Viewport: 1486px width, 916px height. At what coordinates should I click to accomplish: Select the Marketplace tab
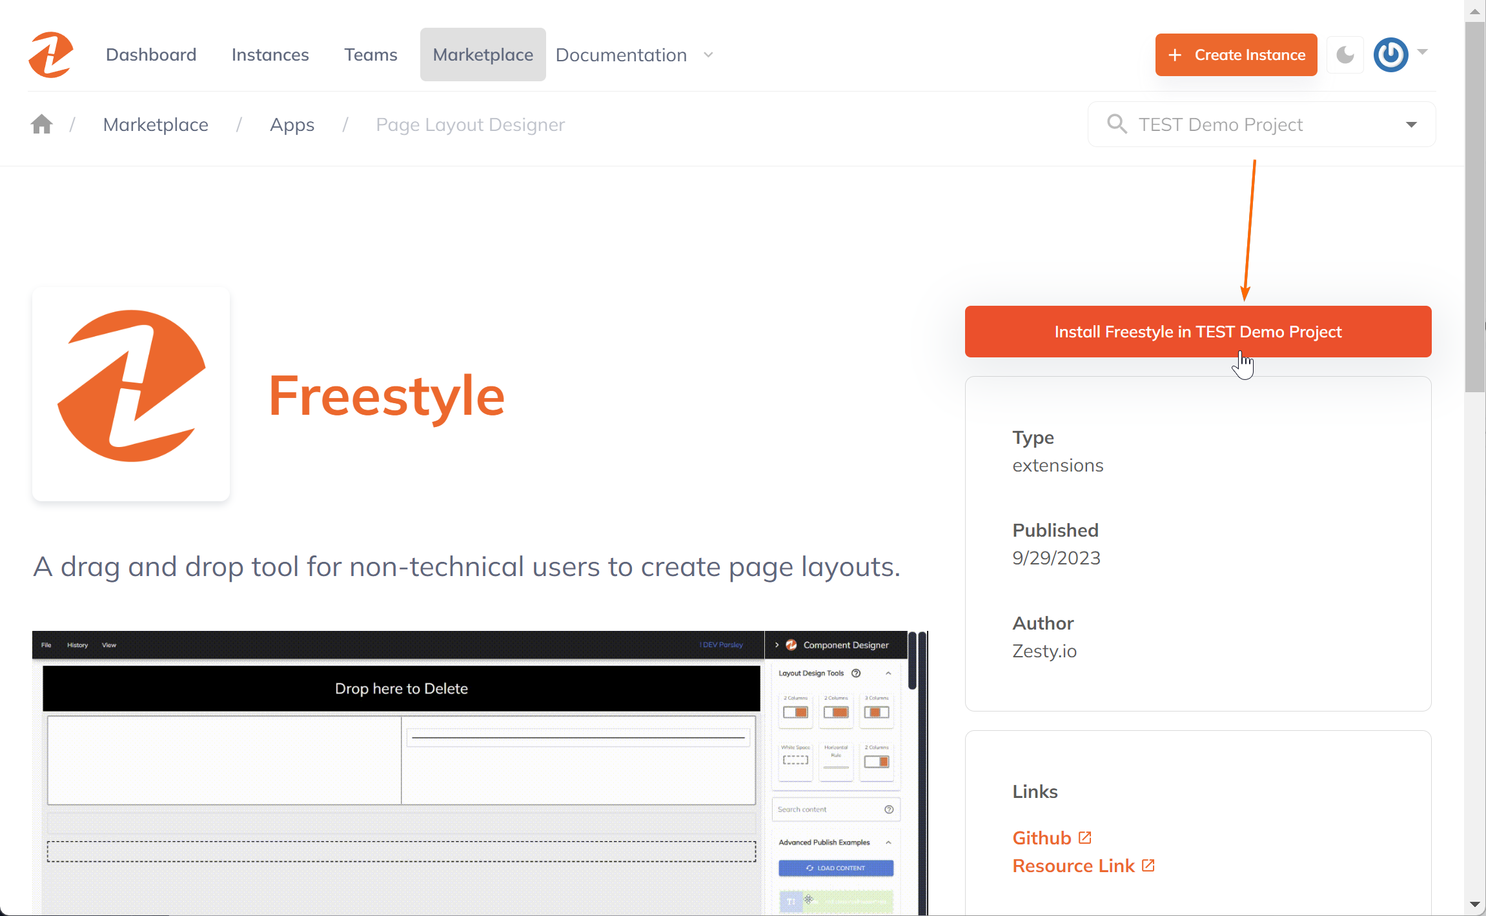483,54
